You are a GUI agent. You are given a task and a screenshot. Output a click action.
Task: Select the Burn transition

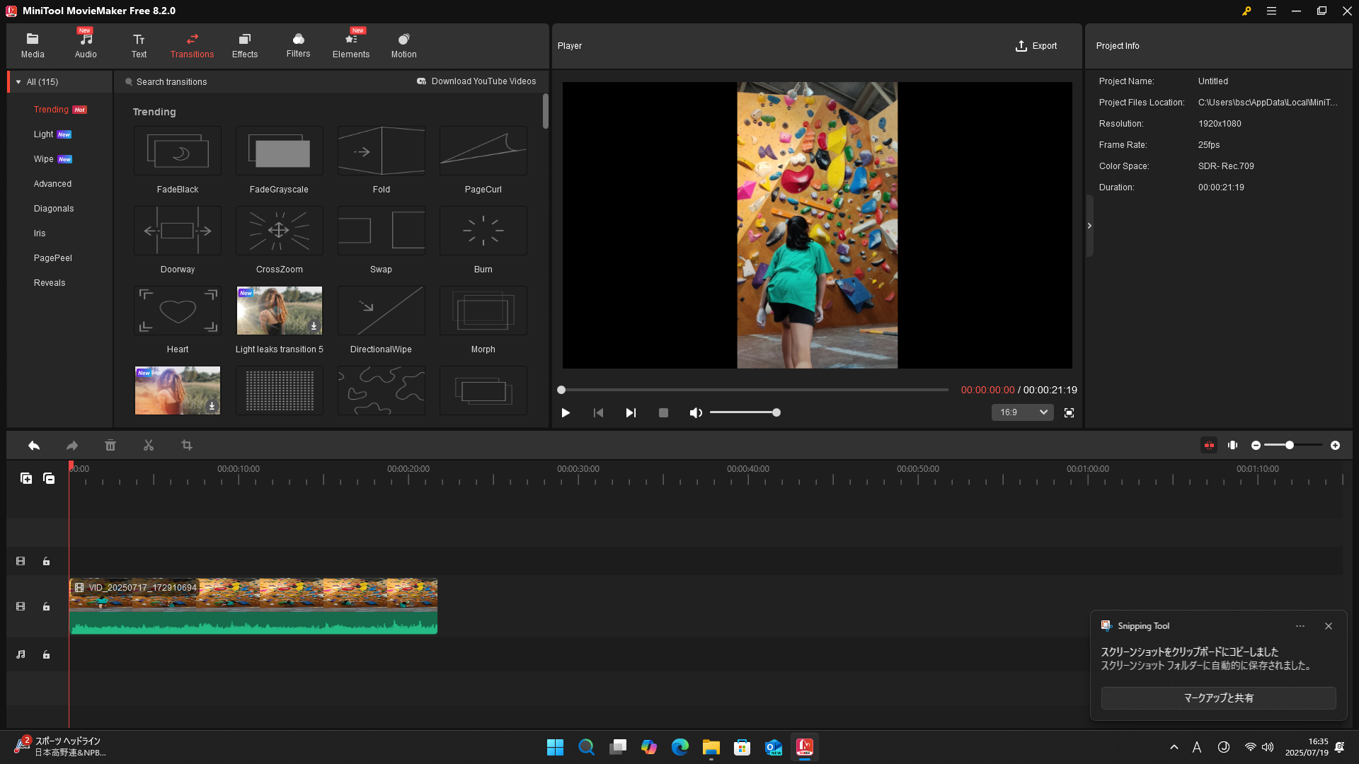coord(483,231)
